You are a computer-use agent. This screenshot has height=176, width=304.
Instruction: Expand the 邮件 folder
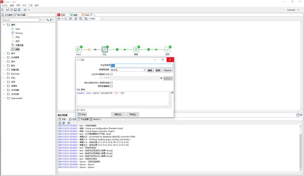(4, 53)
